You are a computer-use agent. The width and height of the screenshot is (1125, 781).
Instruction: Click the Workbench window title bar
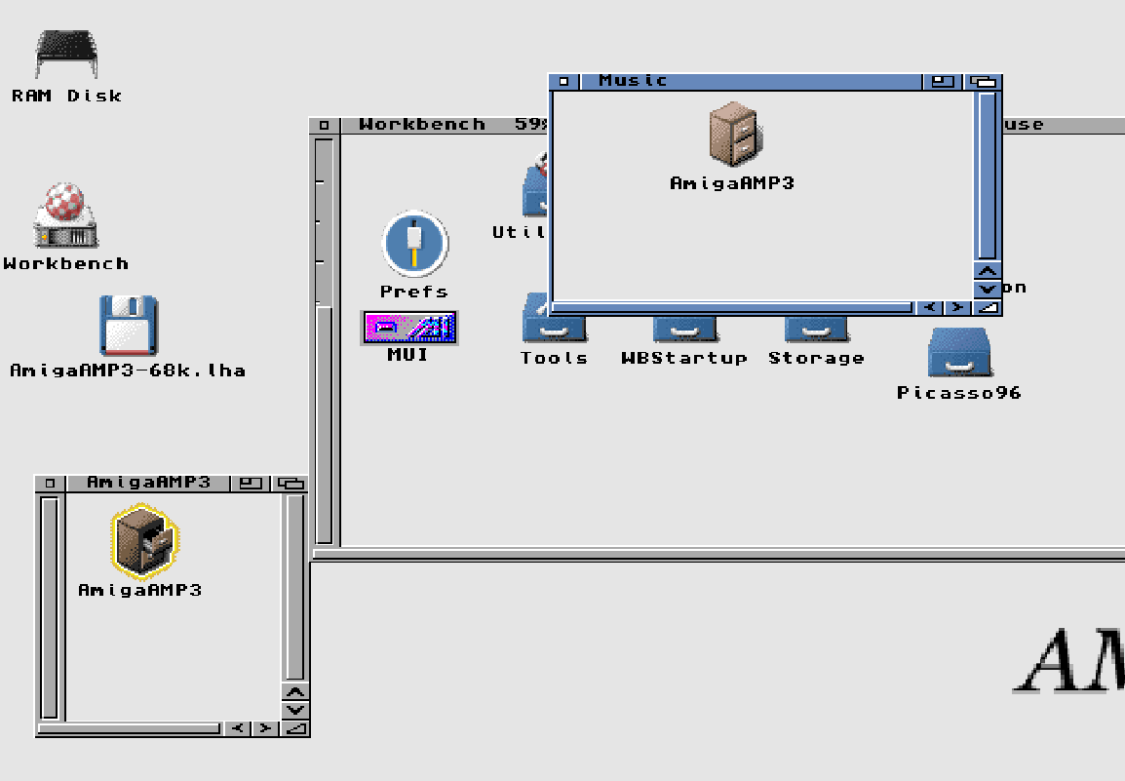click(x=421, y=125)
